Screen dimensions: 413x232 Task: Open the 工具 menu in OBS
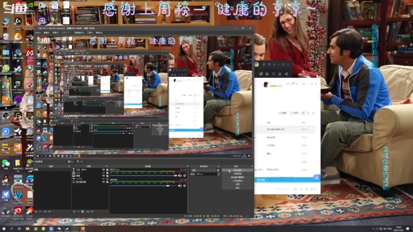pyautogui.click(x=90, y=32)
